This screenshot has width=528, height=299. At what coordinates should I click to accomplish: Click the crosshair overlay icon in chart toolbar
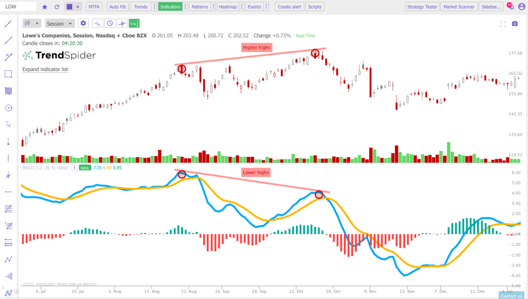pyautogui.click(x=122, y=23)
